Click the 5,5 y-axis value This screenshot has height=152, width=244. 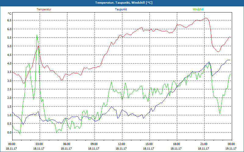tap(9, 37)
